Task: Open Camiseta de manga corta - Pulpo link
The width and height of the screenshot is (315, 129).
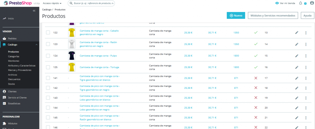Action: click(98, 56)
